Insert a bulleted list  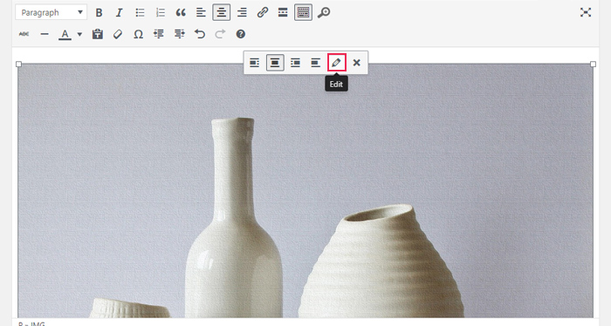coord(140,12)
